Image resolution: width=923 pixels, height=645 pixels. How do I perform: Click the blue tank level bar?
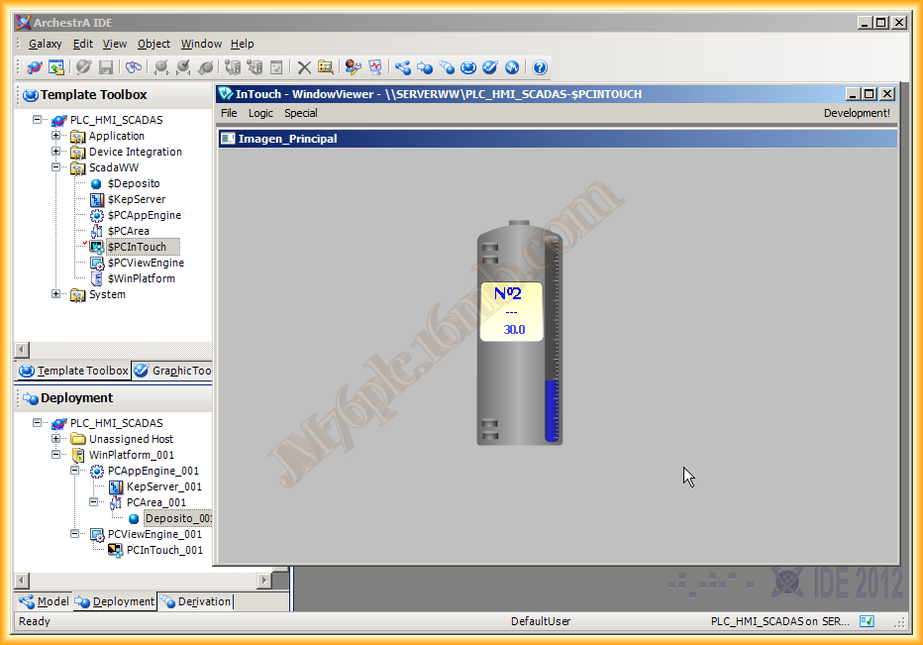pyautogui.click(x=552, y=409)
